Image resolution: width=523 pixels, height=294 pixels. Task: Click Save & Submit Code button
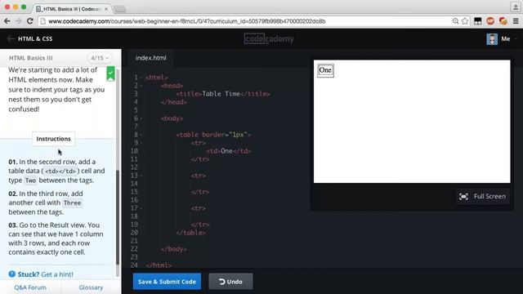pos(167,282)
